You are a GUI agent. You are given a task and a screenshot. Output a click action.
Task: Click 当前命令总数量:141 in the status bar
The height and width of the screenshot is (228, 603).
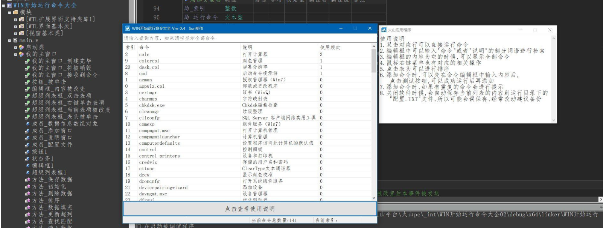pyautogui.click(x=274, y=220)
